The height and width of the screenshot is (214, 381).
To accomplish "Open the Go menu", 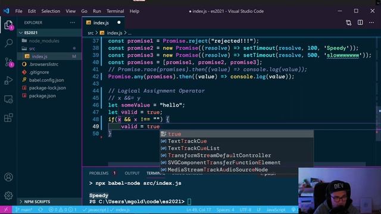I will (84, 11).
